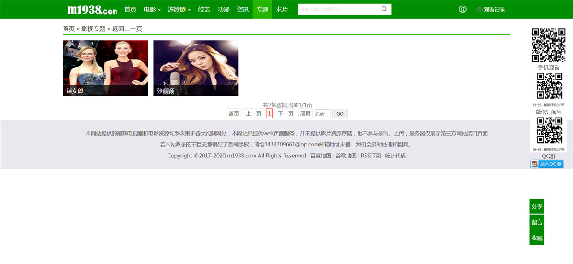This screenshot has width=573, height=264.
Task: Click the green 收藏 side button
Action: coord(537,238)
